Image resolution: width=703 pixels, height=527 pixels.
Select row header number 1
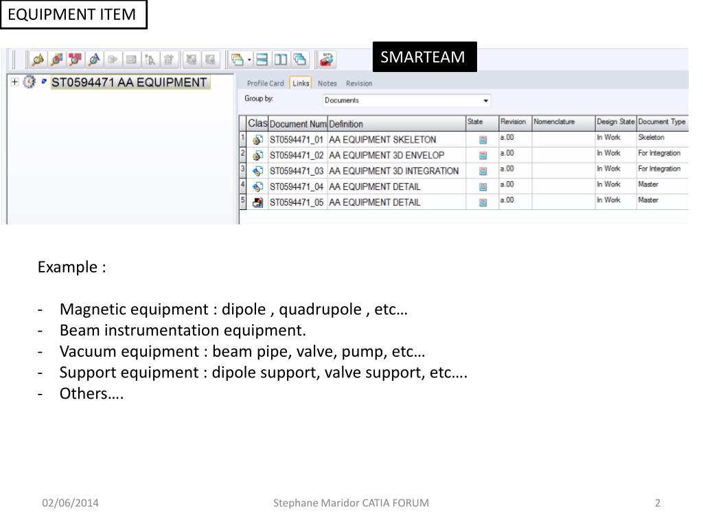[x=242, y=139]
